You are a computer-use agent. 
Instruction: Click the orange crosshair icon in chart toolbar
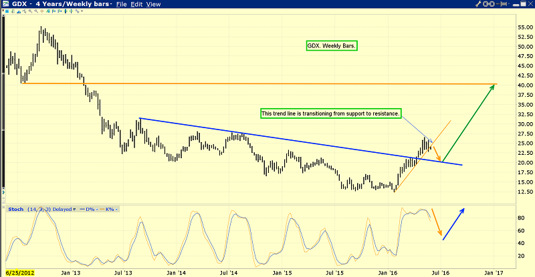pos(42,11)
